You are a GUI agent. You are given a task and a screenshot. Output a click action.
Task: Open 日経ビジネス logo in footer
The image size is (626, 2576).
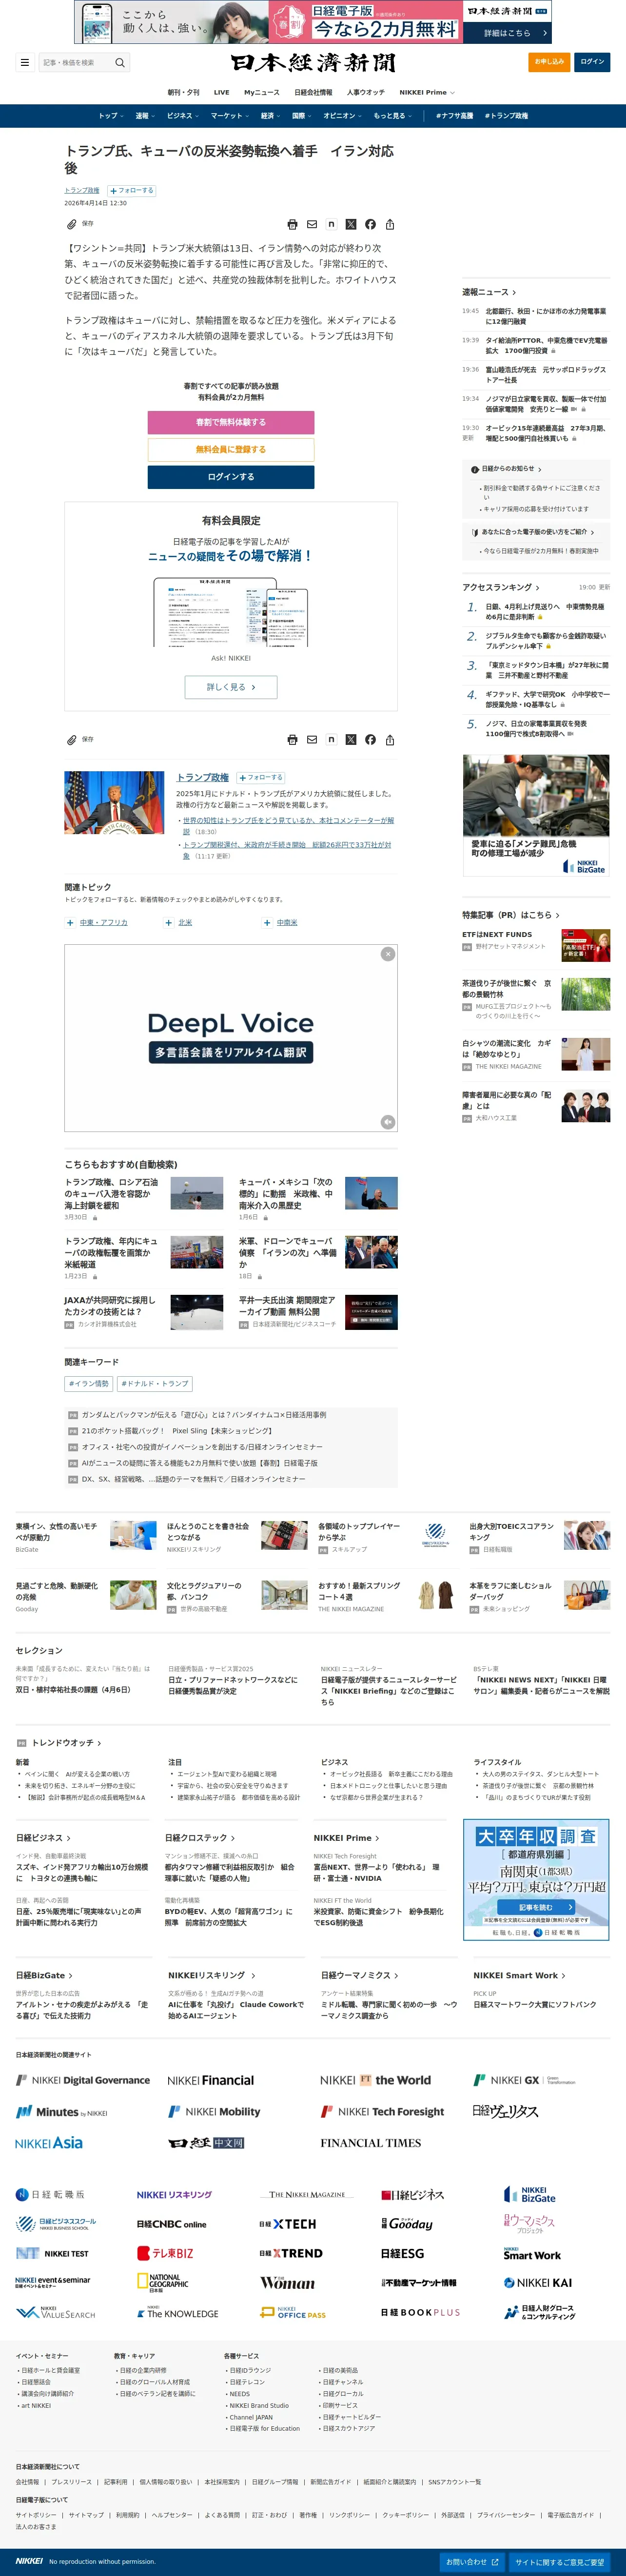pos(412,2194)
